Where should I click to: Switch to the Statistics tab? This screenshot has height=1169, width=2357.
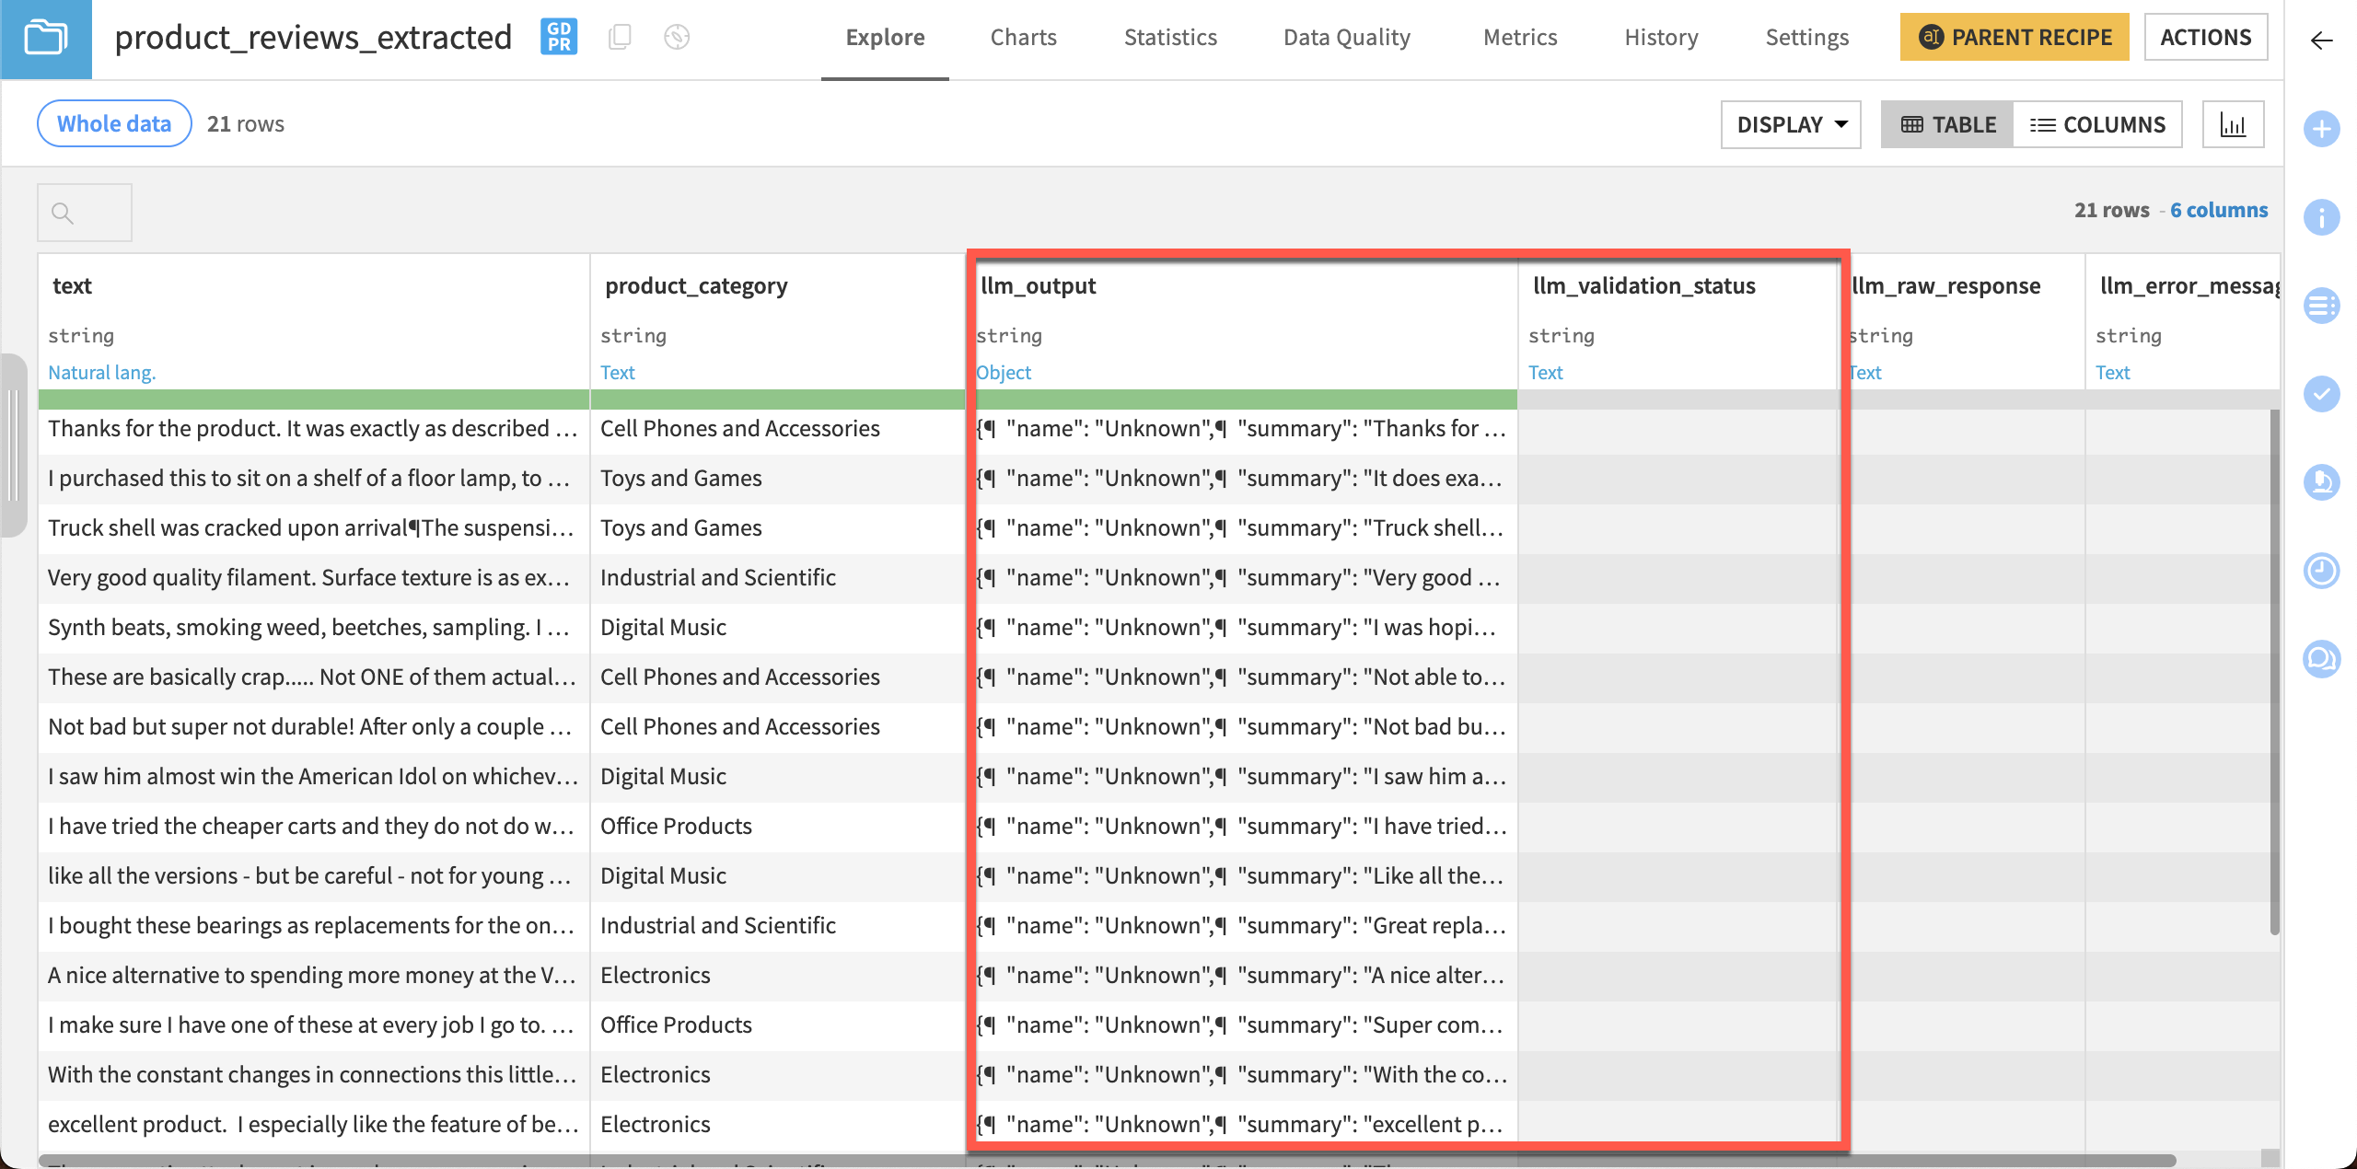tap(1172, 38)
